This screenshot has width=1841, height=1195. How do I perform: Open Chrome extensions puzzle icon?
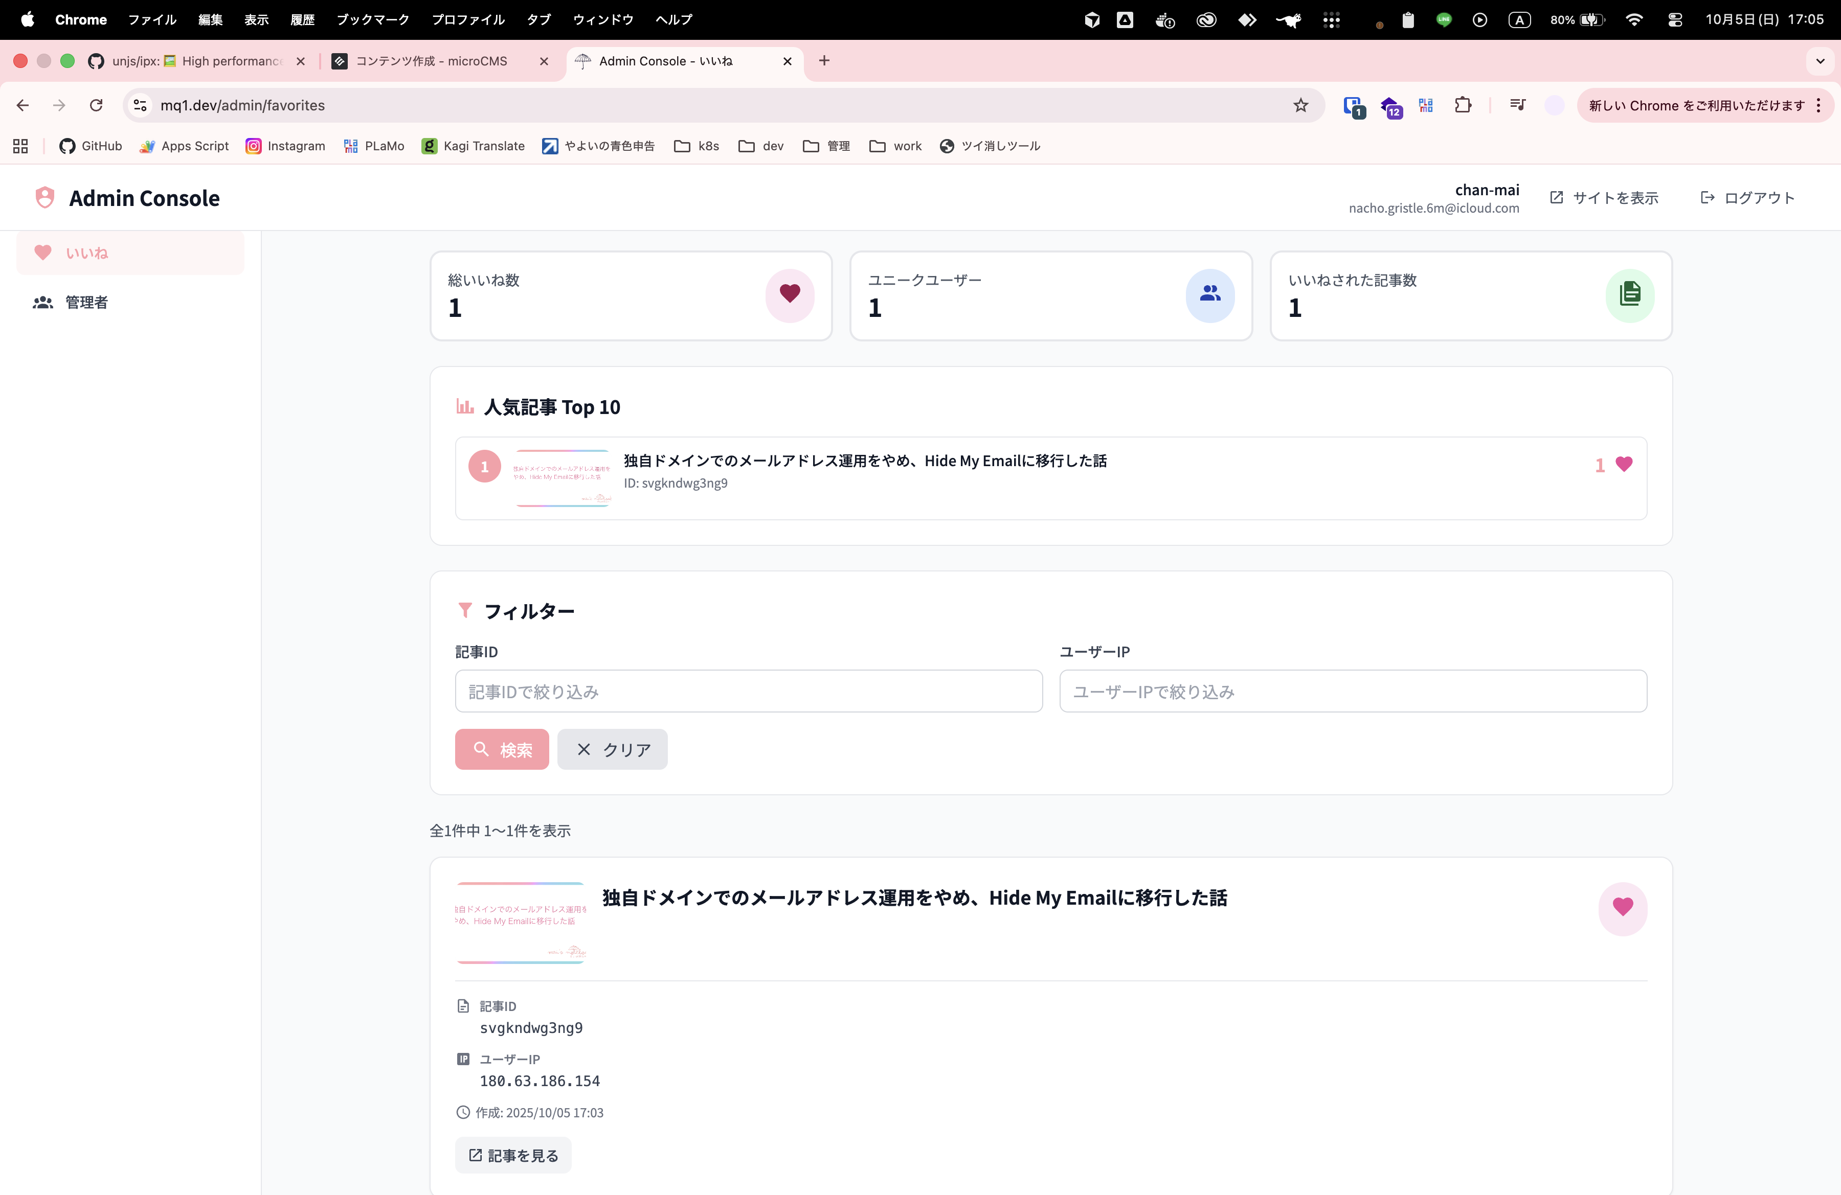[x=1462, y=106]
